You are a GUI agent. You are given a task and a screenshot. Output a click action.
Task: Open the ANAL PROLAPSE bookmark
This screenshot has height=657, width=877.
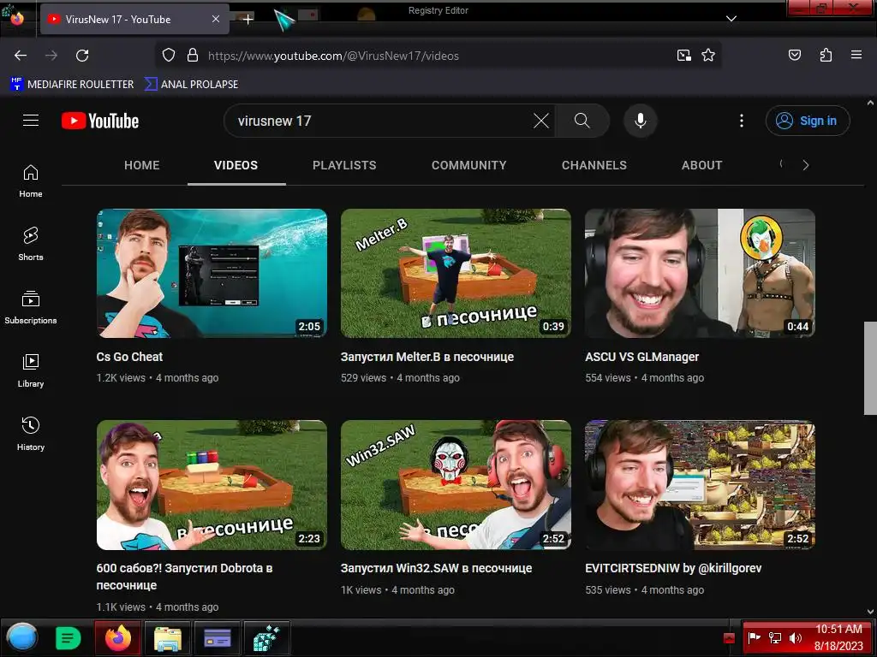191,85
